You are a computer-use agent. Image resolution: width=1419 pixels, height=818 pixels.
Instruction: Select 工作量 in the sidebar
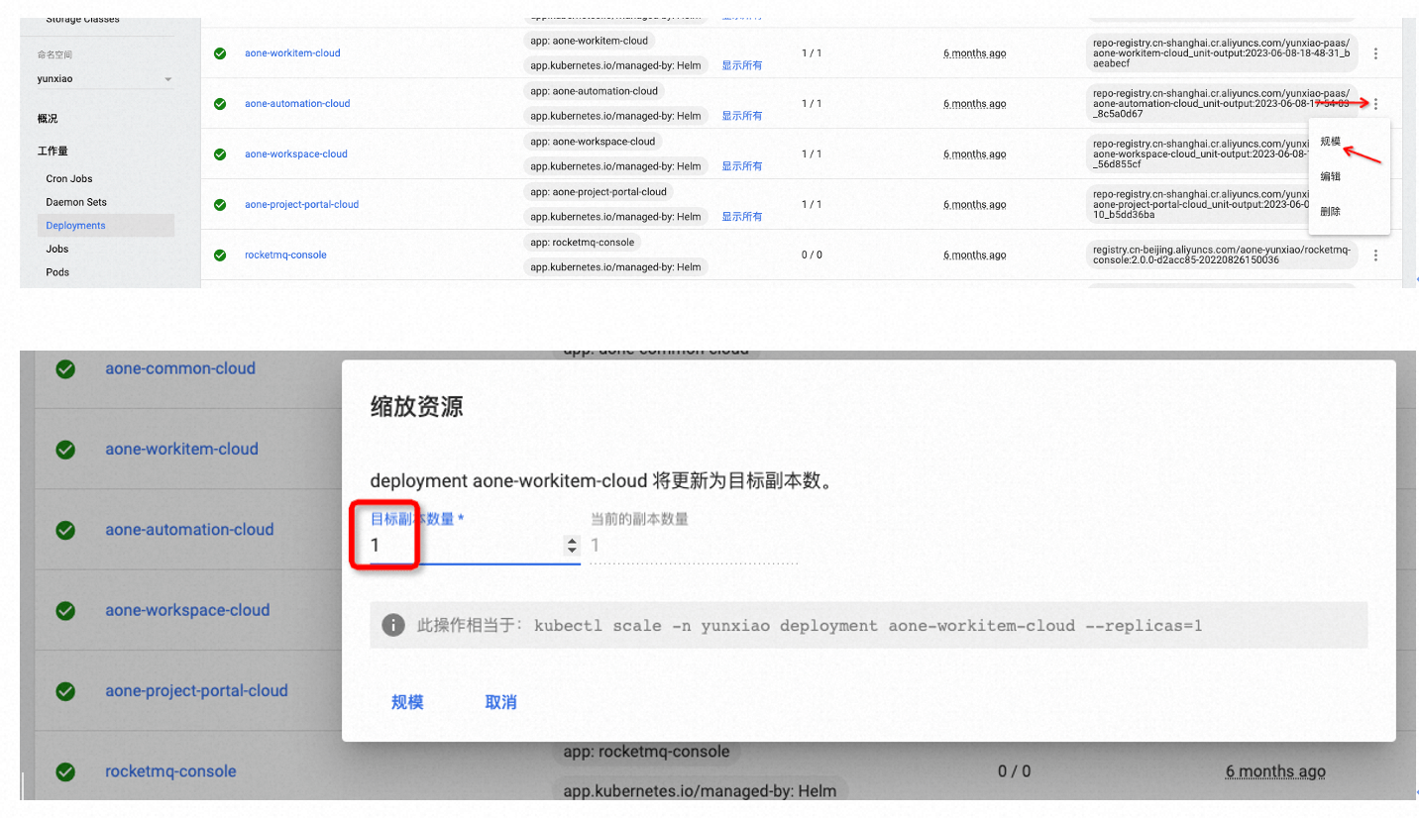pyautogui.click(x=53, y=152)
